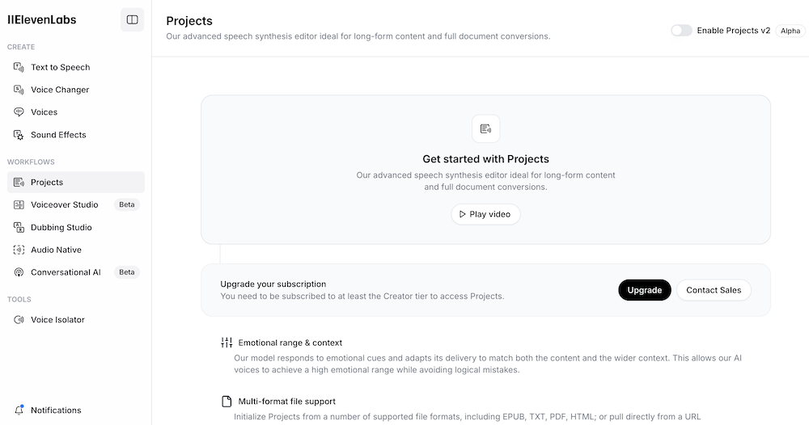Viewport: 809px width, 425px height.
Task: Click the Text to Speech icon
Action: point(19,67)
